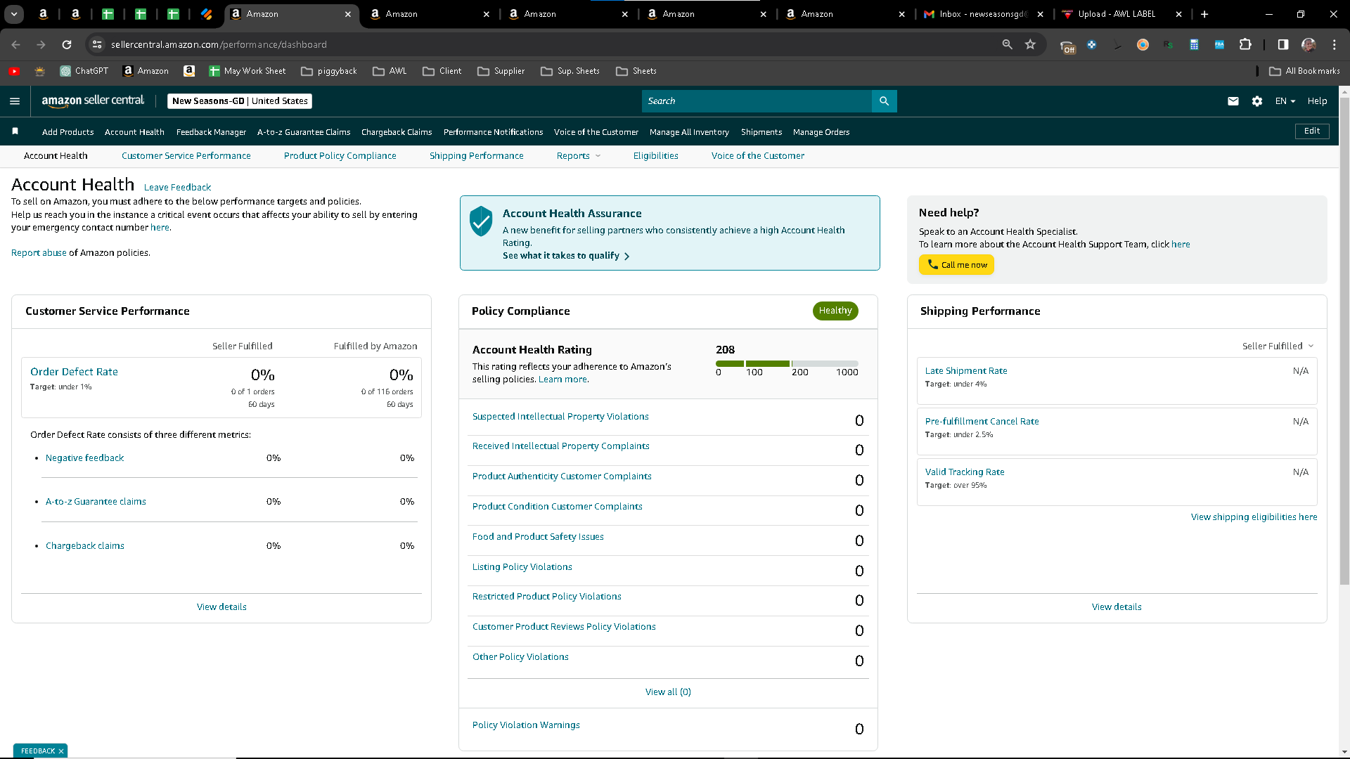
Task: Switch to the Product Policy Compliance tab
Action: (x=340, y=156)
